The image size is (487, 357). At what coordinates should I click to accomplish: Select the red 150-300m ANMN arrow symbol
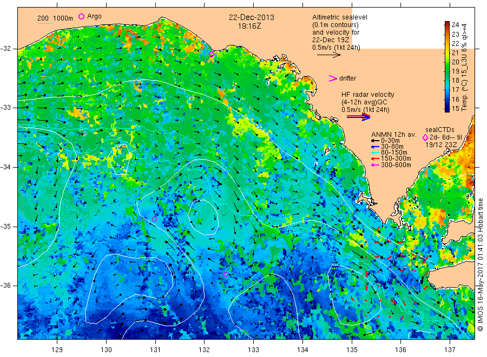pyautogui.click(x=375, y=159)
